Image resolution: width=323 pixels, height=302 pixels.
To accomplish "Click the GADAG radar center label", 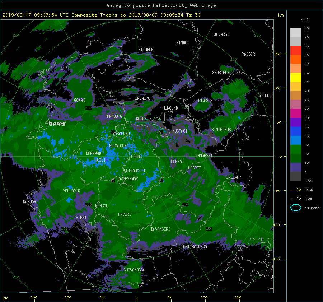I will [136, 157].
